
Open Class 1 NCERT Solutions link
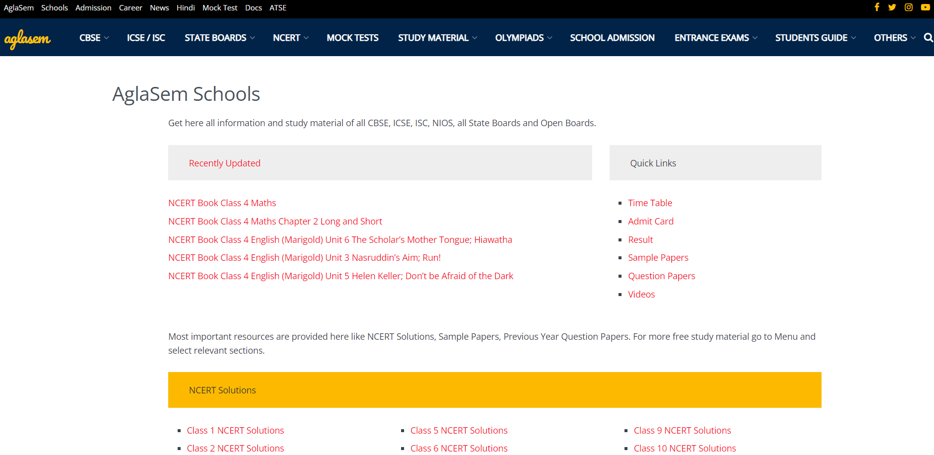(235, 430)
